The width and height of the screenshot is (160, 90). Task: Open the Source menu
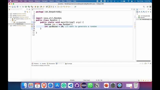tap(30, 1)
